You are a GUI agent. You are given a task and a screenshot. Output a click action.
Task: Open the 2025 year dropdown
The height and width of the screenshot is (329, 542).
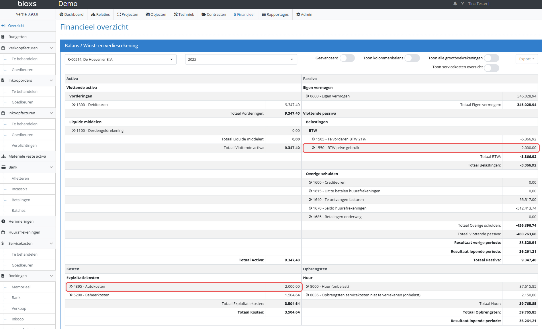coord(241,60)
